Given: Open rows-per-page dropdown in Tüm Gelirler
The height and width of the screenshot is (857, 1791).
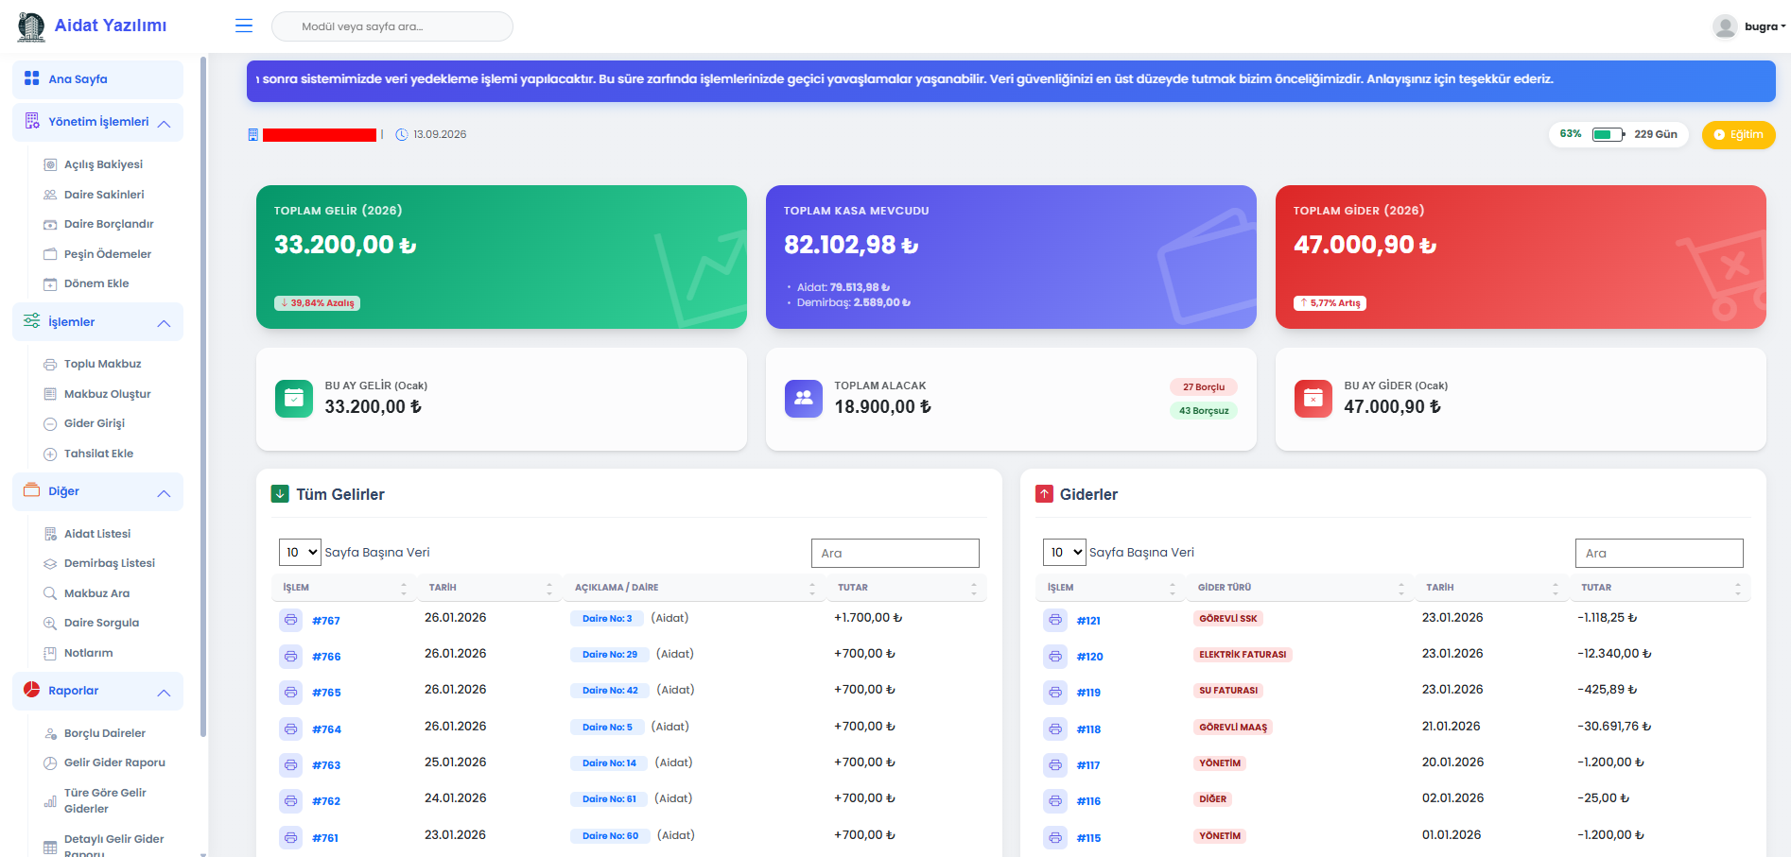Looking at the screenshot, I should [301, 553].
